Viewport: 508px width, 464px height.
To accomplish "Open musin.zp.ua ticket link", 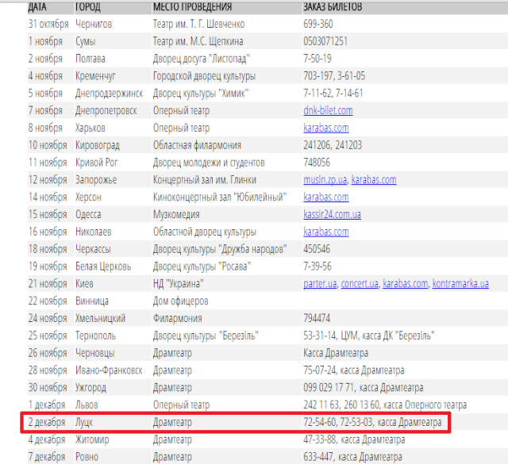I will point(325,180).
